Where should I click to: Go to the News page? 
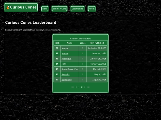45,9
